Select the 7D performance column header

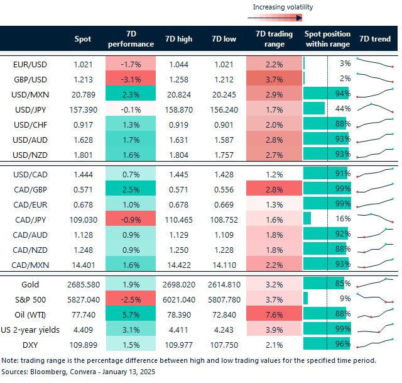pos(131,39)
